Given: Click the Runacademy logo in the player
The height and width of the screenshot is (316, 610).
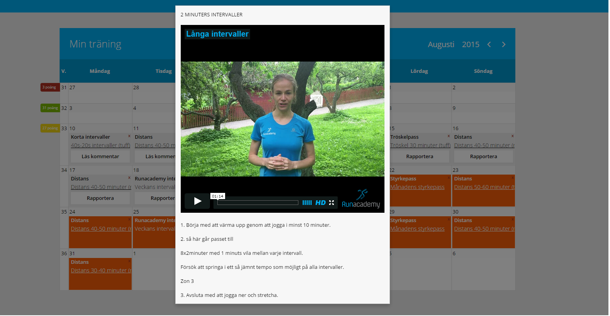Looking at the screenshot, I should (361, 199).
